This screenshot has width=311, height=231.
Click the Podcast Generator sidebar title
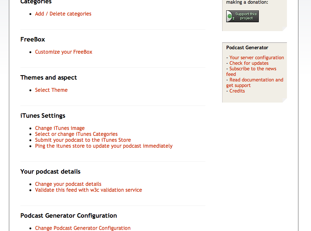(x=247, y=47)
